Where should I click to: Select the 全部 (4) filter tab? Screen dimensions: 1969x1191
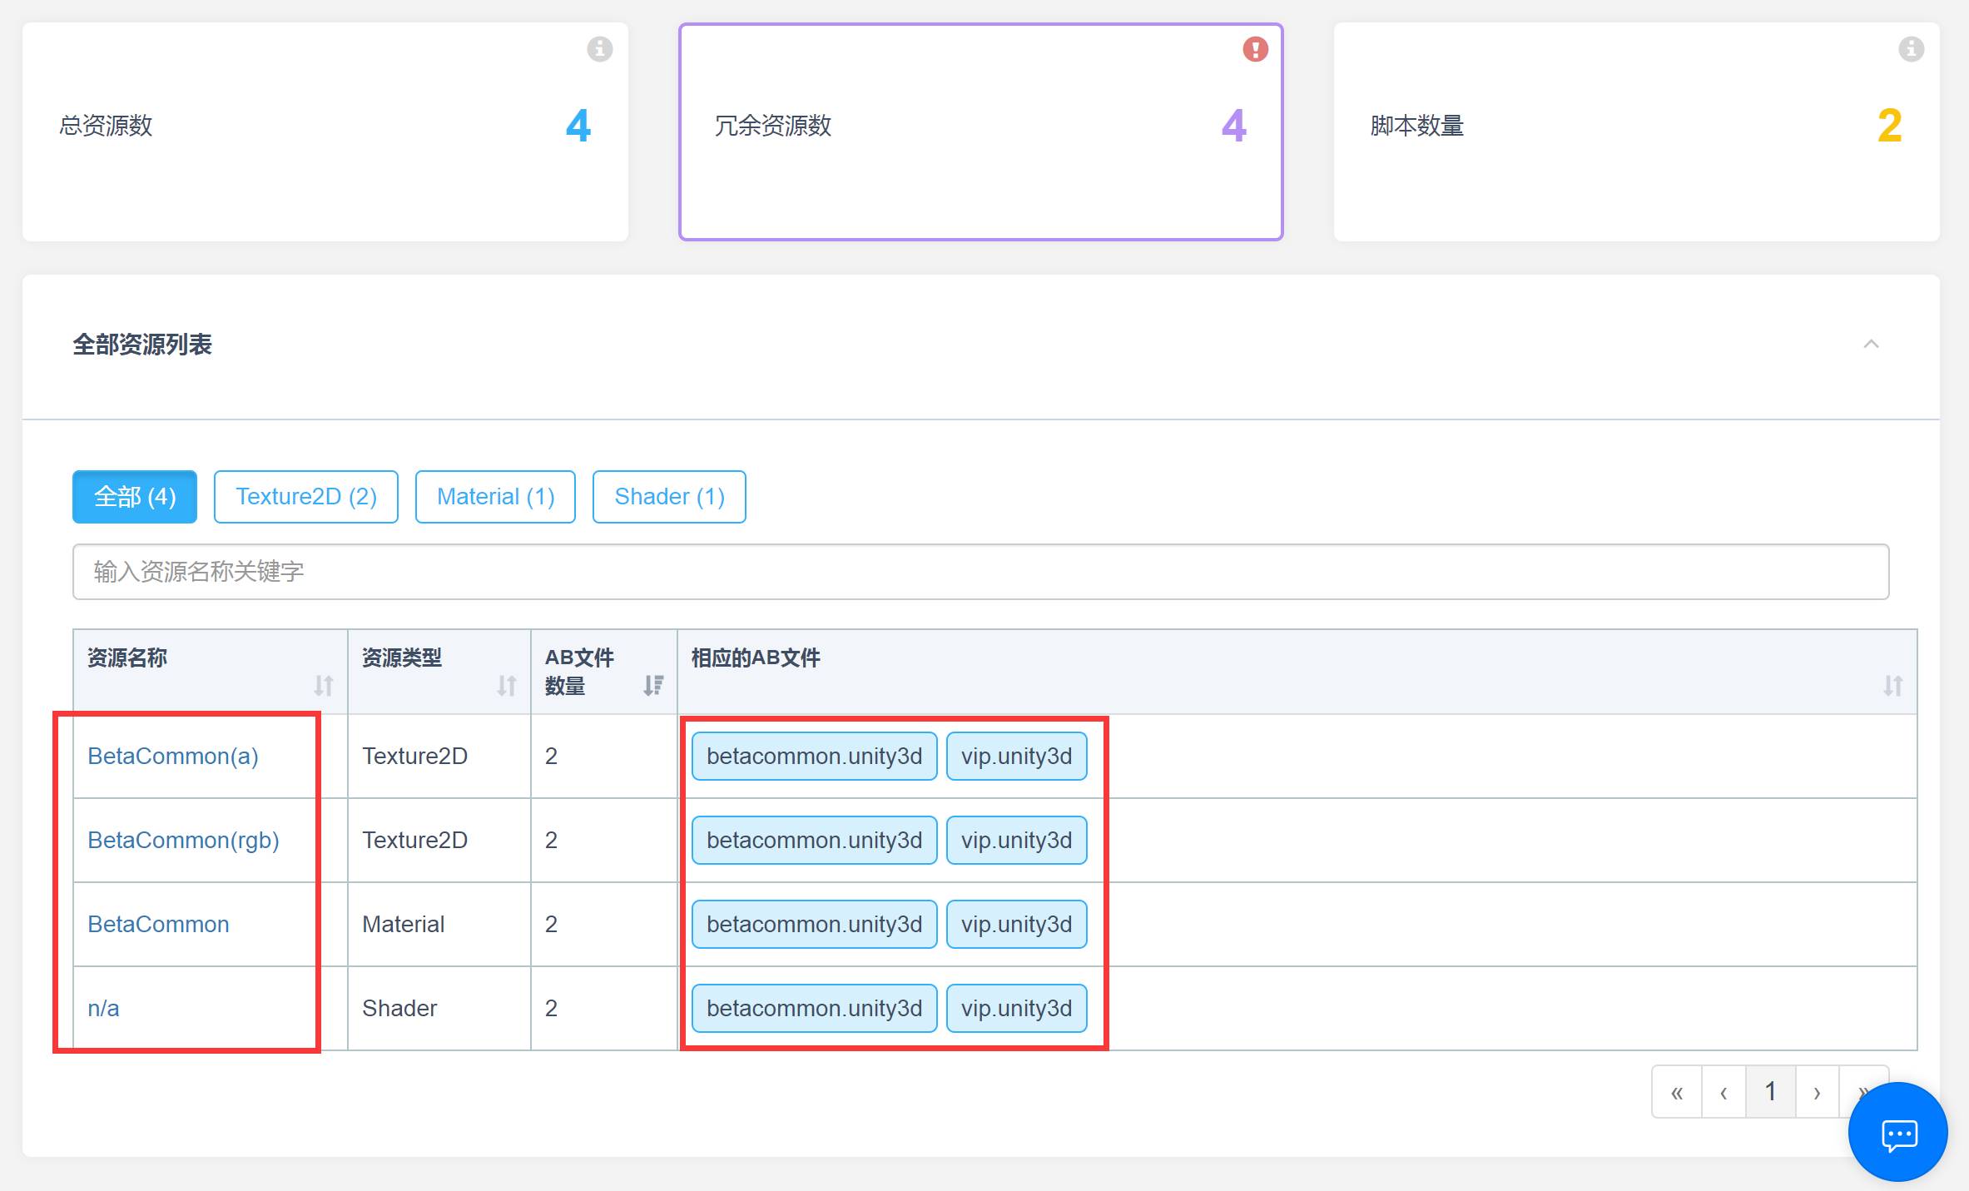135,497
